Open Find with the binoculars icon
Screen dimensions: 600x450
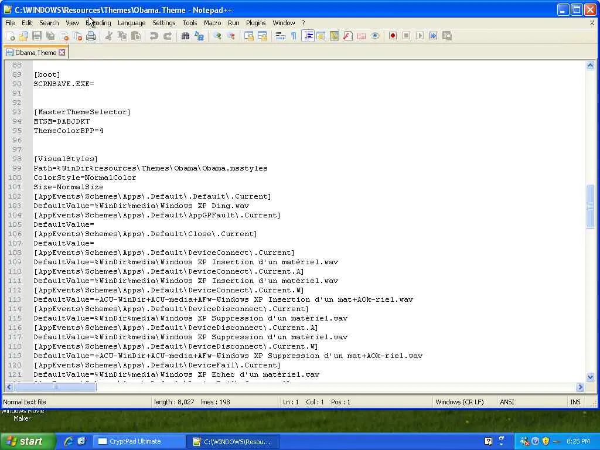coord(186,36)
